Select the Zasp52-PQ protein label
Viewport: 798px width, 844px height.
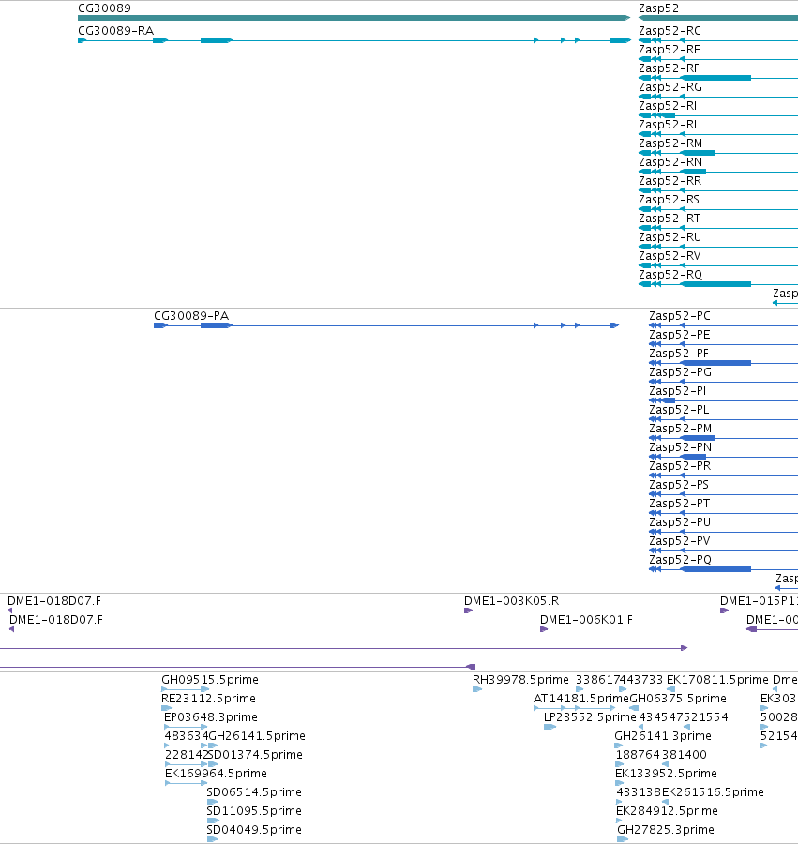click(x=680, y=561)
